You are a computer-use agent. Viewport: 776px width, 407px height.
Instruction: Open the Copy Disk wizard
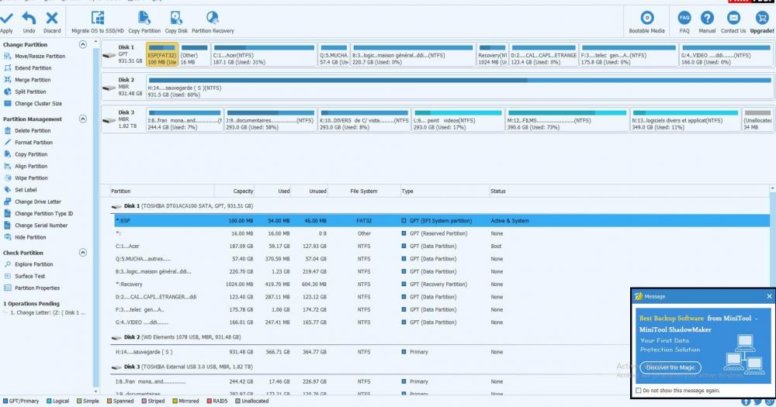click(176, 19)
